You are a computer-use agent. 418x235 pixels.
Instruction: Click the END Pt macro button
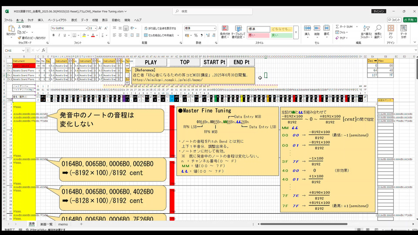pyautogui.click(x=241, y=62)
